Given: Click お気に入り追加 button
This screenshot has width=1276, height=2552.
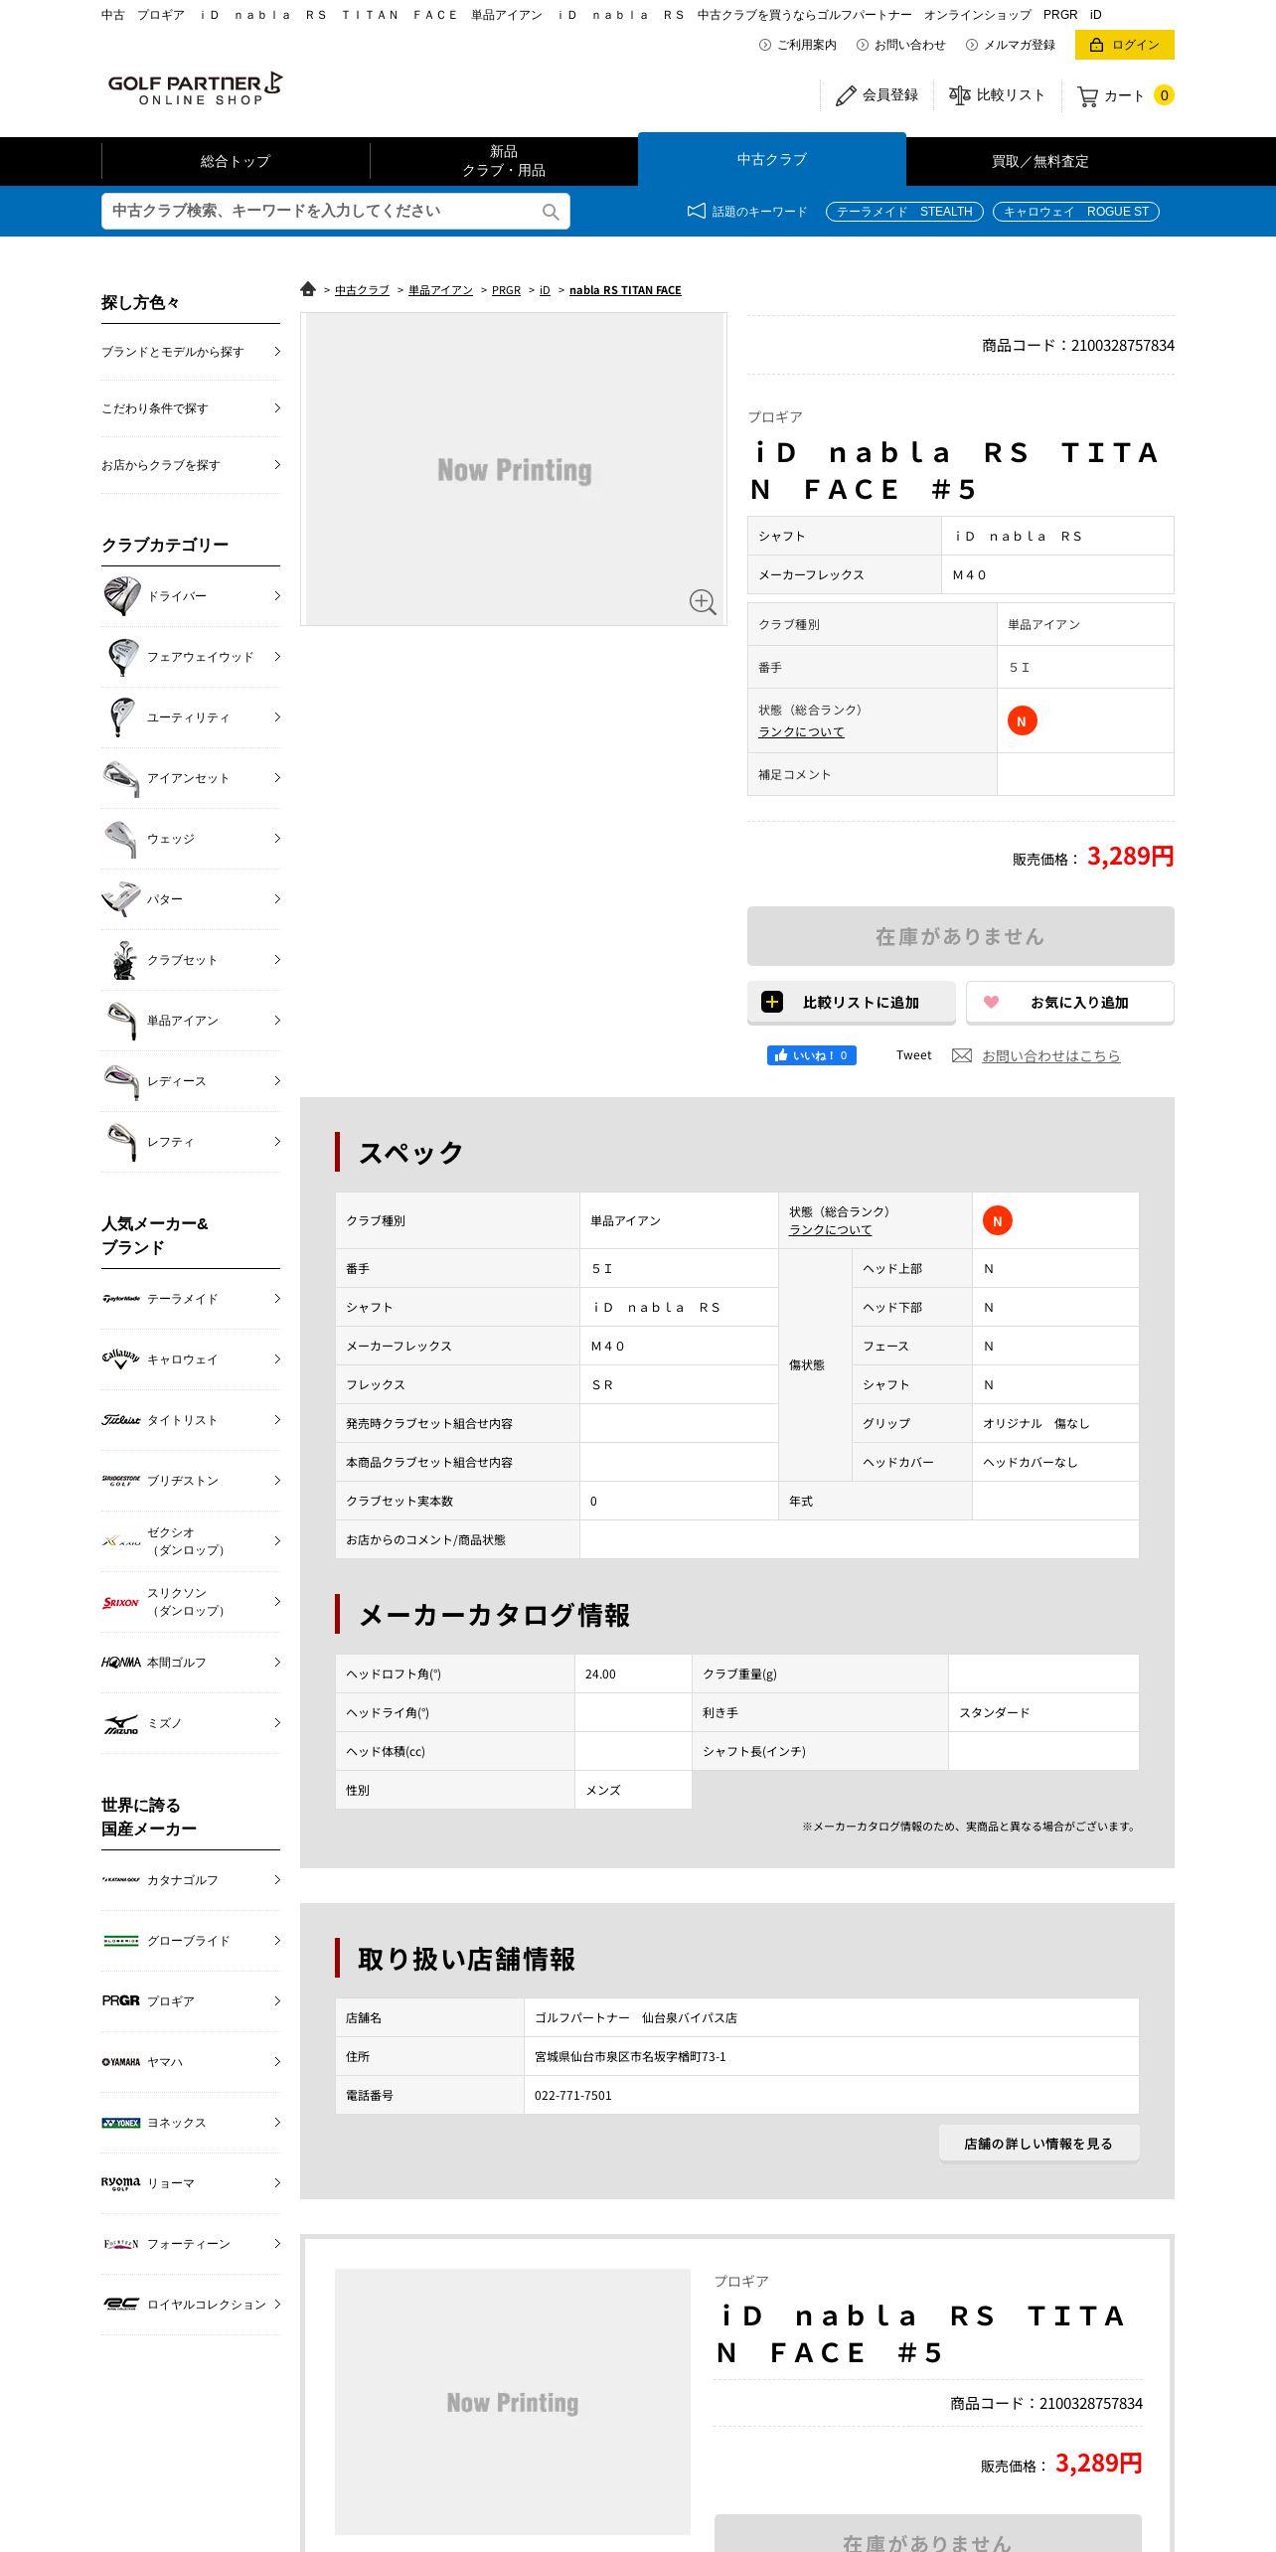Looking at the screenshot, I should [x=1070, y=1003].
